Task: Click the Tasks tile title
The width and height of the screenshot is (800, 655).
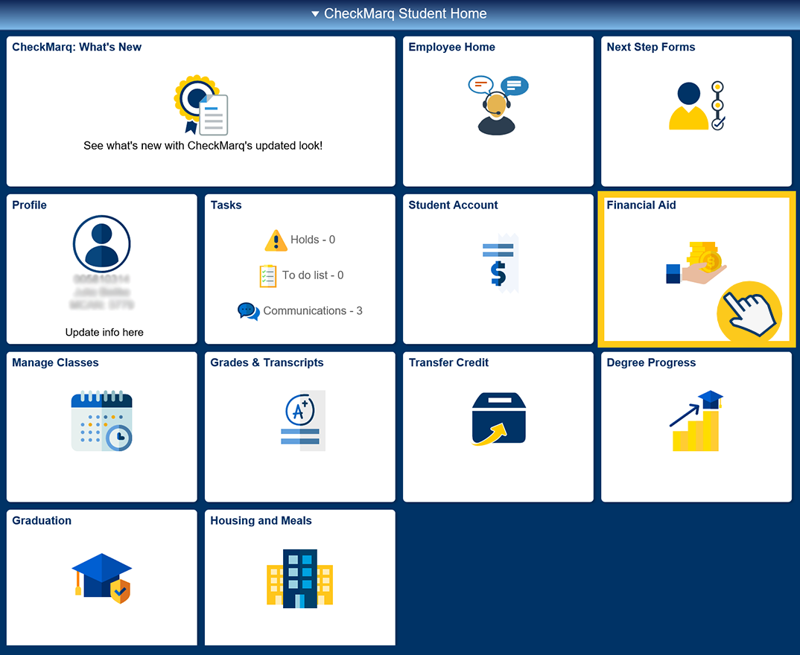Action: coord(226,205)
